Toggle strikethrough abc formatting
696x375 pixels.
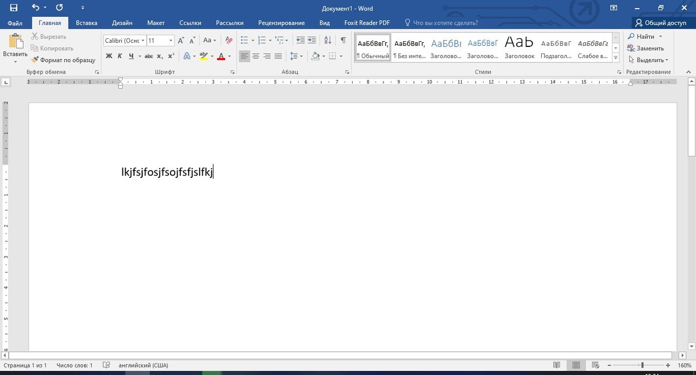148,56
